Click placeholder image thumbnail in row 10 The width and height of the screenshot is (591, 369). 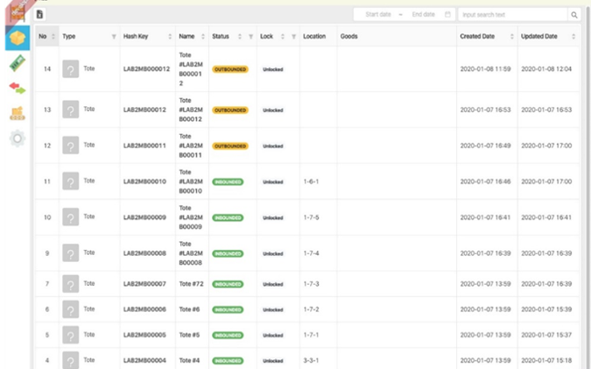71,217
